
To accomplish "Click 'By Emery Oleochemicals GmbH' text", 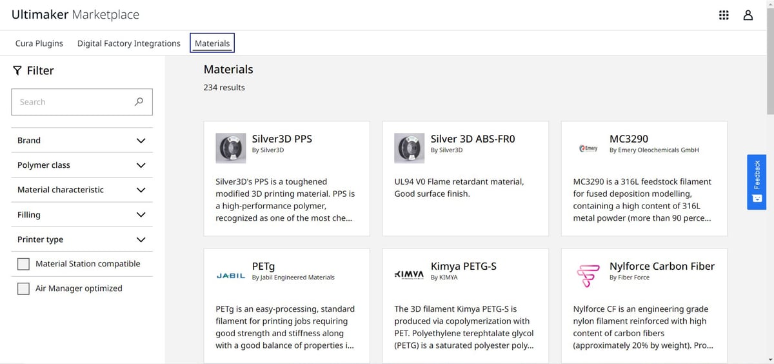I will pos(654,150).
